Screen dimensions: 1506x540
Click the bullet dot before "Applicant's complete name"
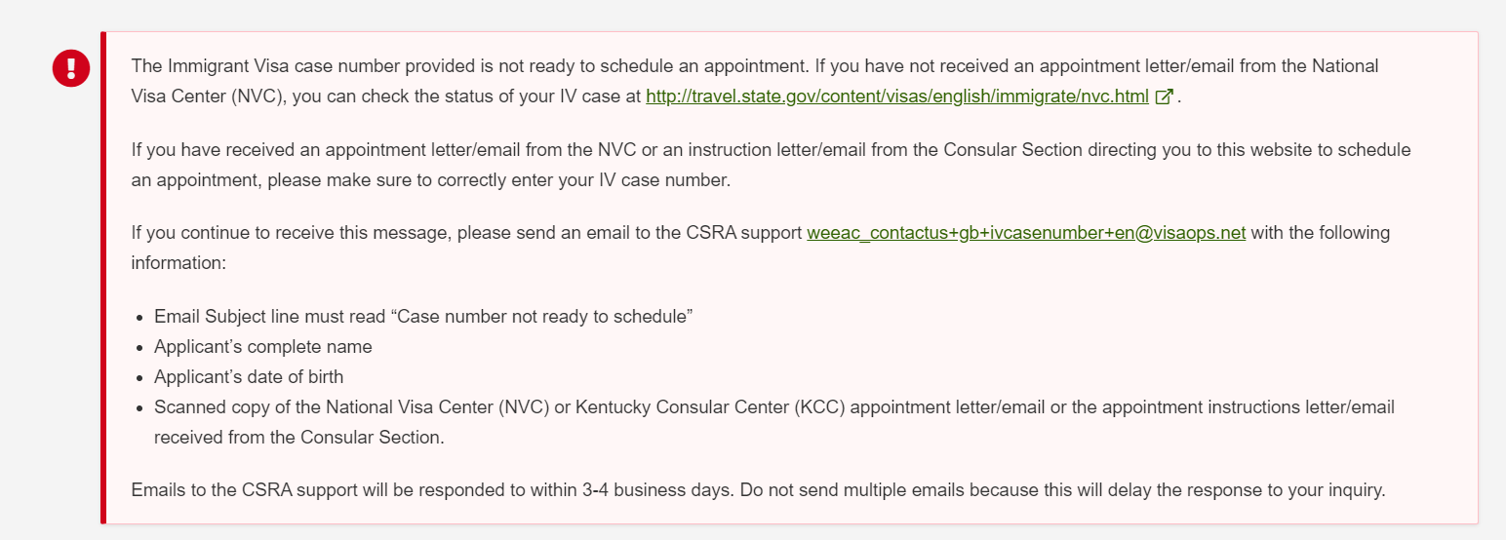point(141,348)
